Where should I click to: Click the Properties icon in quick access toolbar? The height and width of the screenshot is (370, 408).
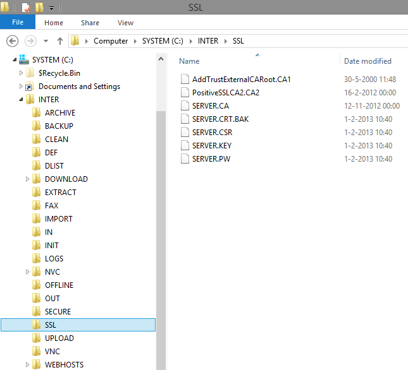(x=27, y=7)
